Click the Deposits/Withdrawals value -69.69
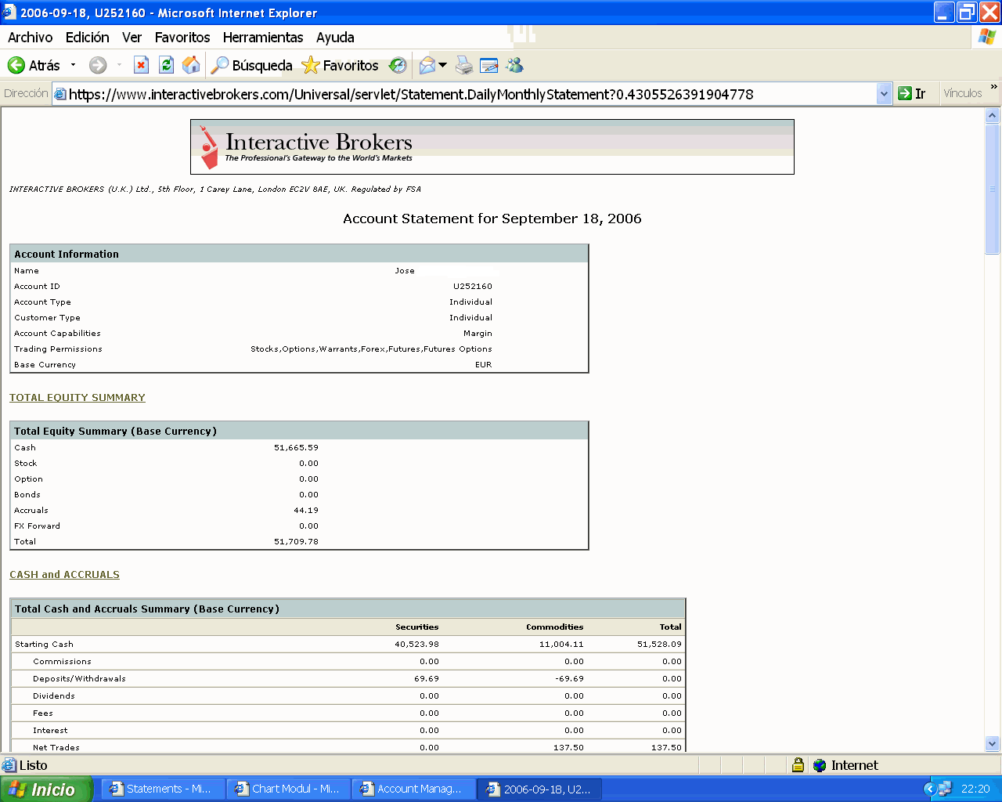Screen dimensions: 1002x802 coord(569,679)
